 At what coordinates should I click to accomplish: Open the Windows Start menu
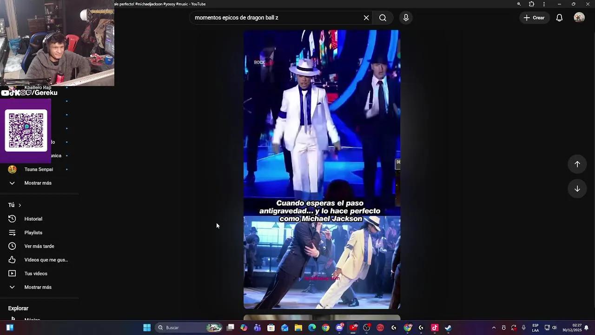point(147,328)
